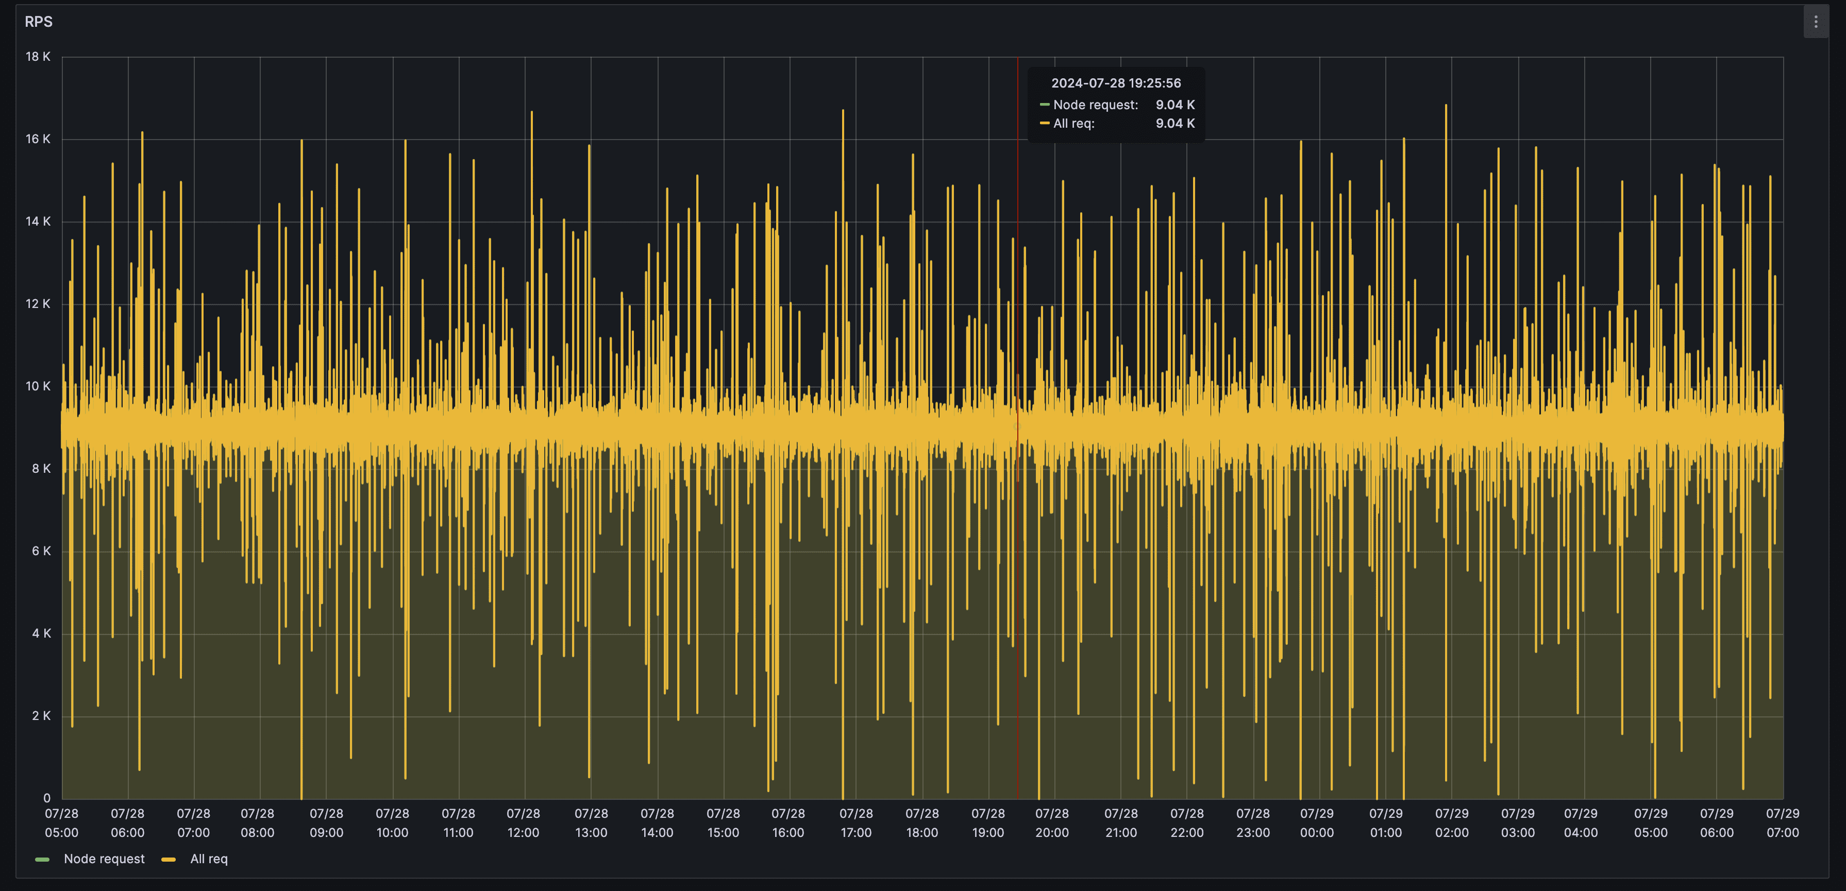Viewport: 1846px width, 891px height.
Task: Click the 07/28 08:00 time axis label
Action: point(257,823)
